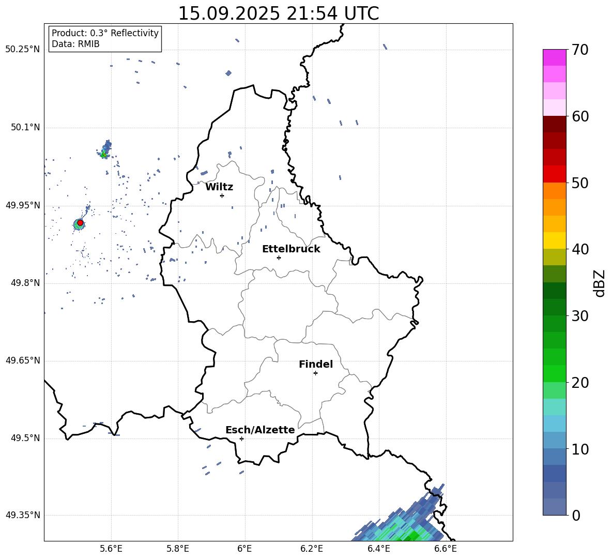Click the 'Wiltz' city label
The image size is (612, 559).
(219, 187)
